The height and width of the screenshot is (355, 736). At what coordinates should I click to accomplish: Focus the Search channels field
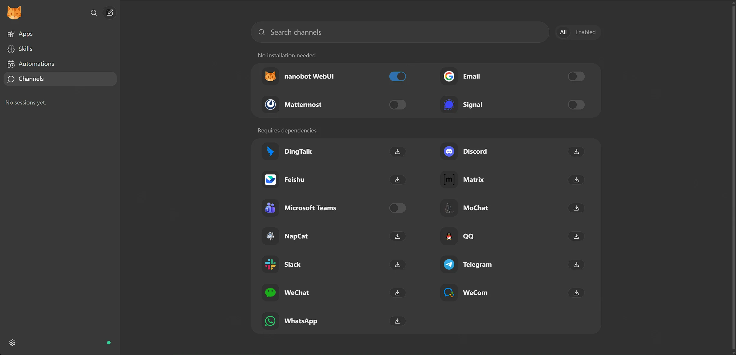pyautogui.click(x=400, y=32)
